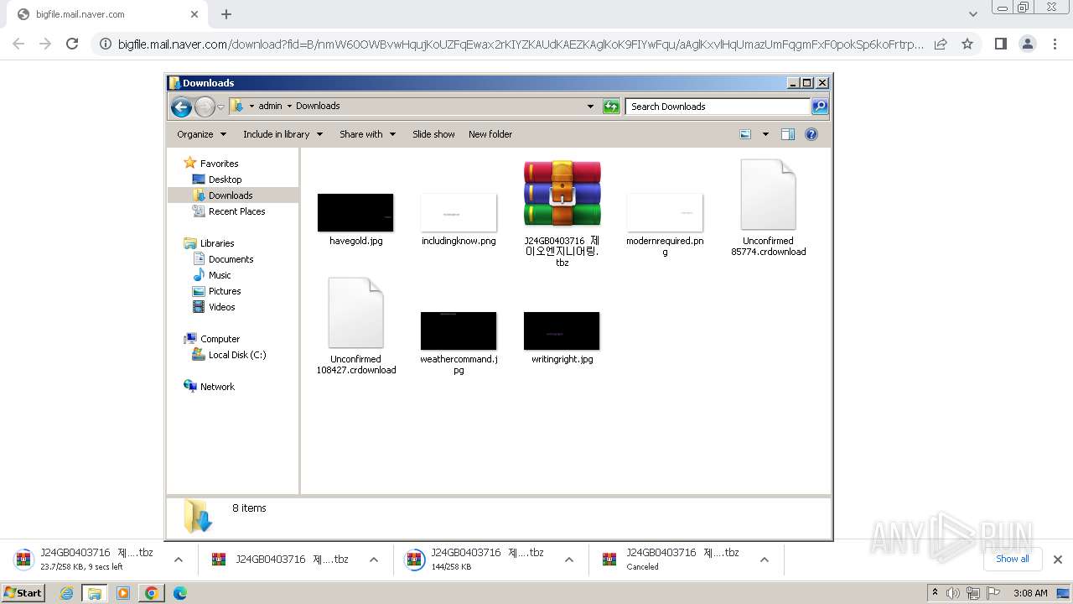Close the bigfile.mail.naver.com tab
Image resolution: width=1073 pixels, height=604 pixels.
pyautogui.click(x=194, y=14)
